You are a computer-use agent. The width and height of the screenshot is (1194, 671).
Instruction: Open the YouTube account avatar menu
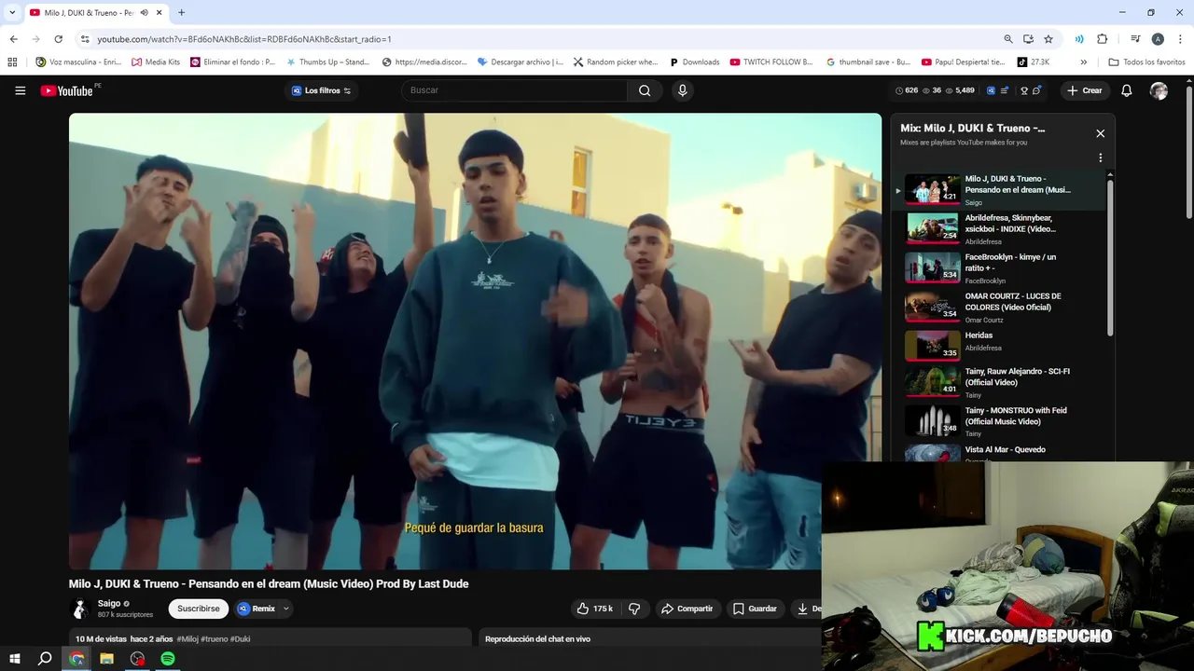tap(1159, 90)
